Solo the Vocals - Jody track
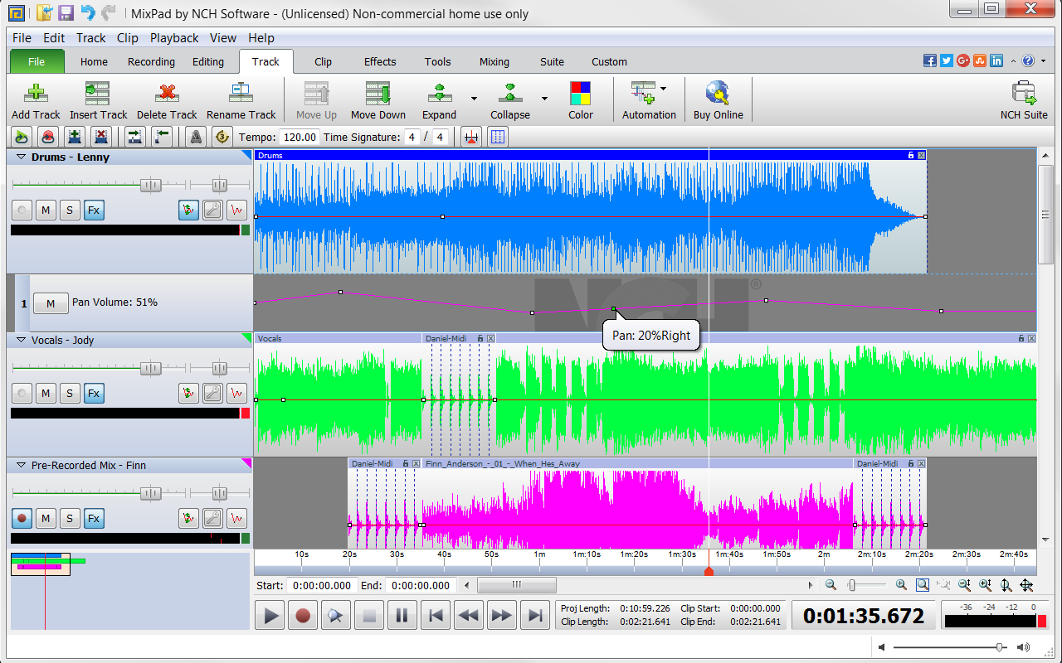 pos(70,393)
